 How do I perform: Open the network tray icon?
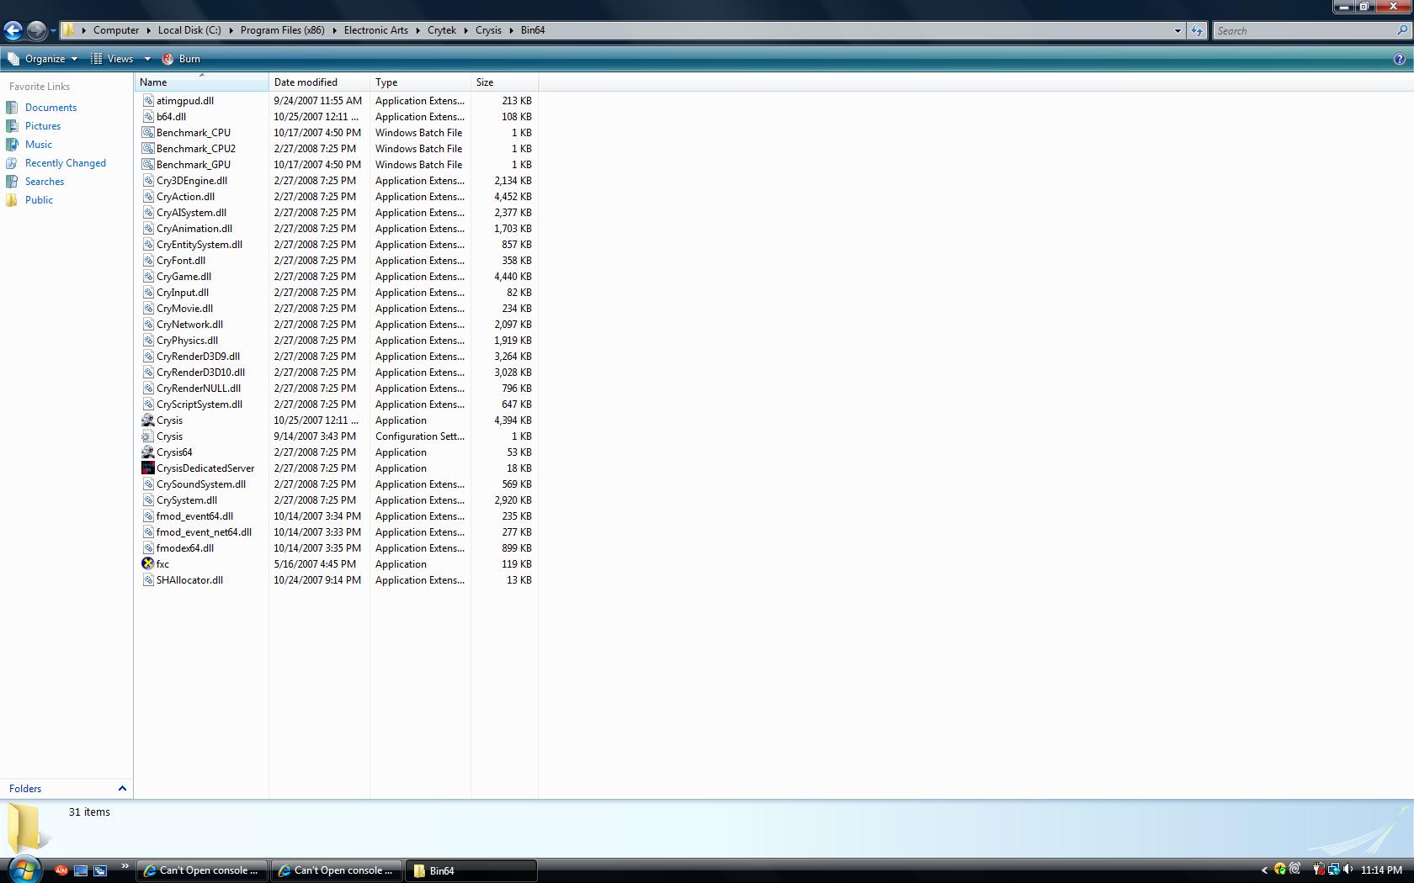[1334, 870]
